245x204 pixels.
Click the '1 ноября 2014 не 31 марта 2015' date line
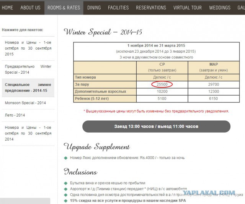(156, 45)
